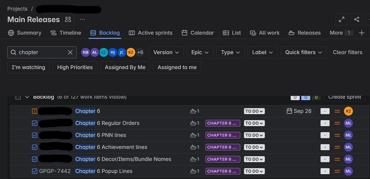Open the Calendar tab
Screen dimensions: 370x179
[198, 33]
